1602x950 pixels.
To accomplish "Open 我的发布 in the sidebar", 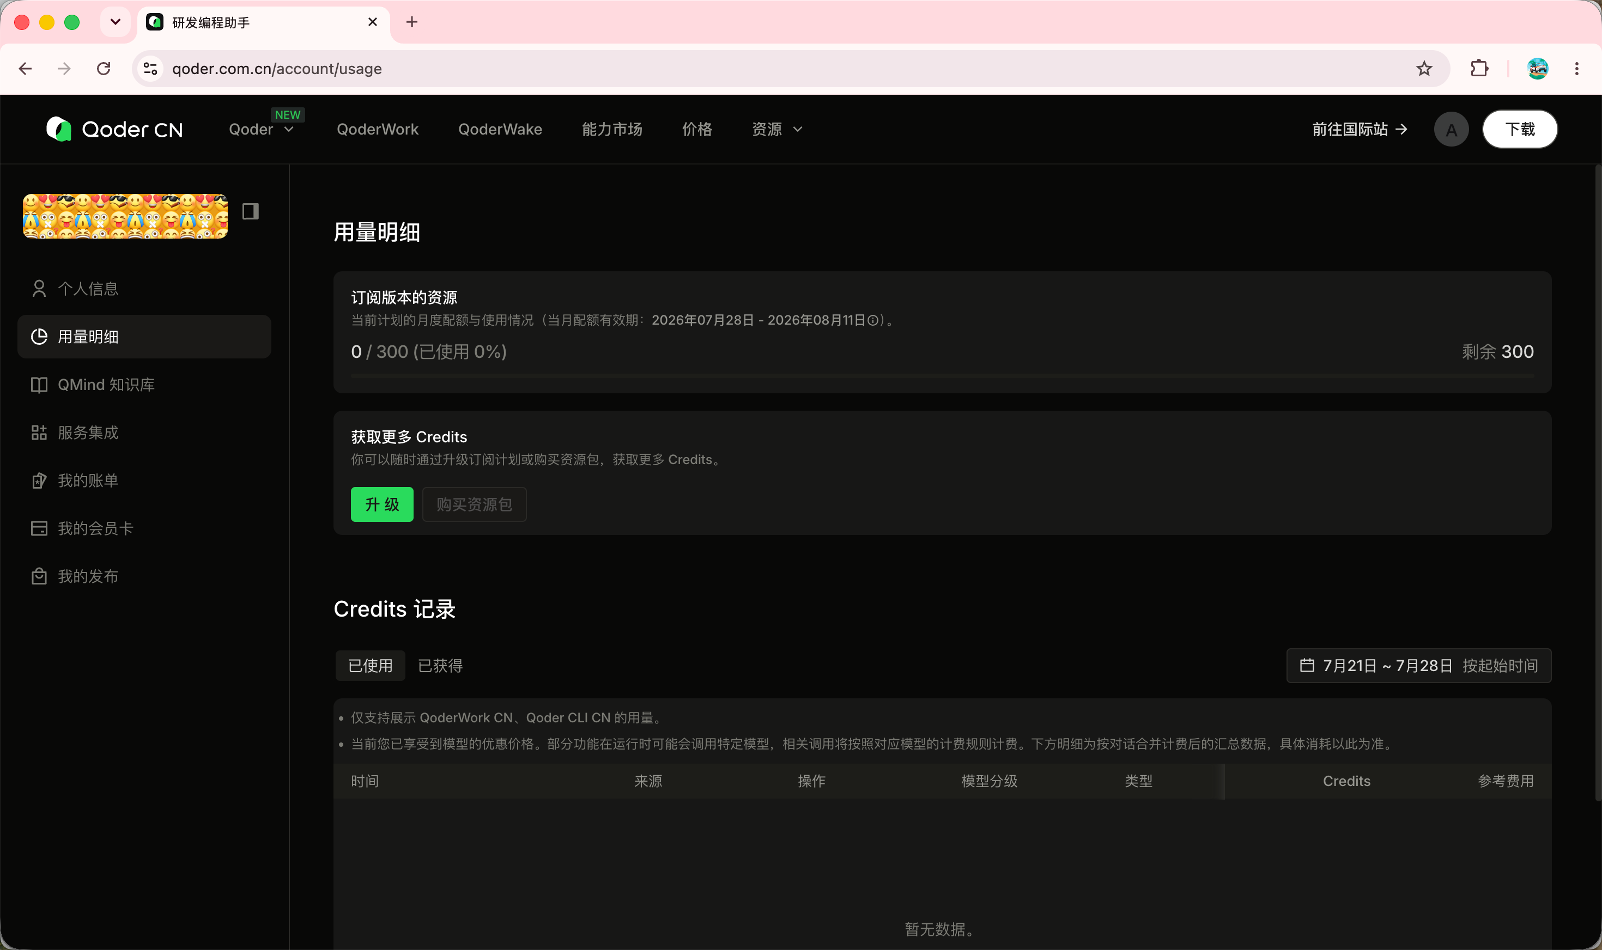I will [x=144, y=577].
